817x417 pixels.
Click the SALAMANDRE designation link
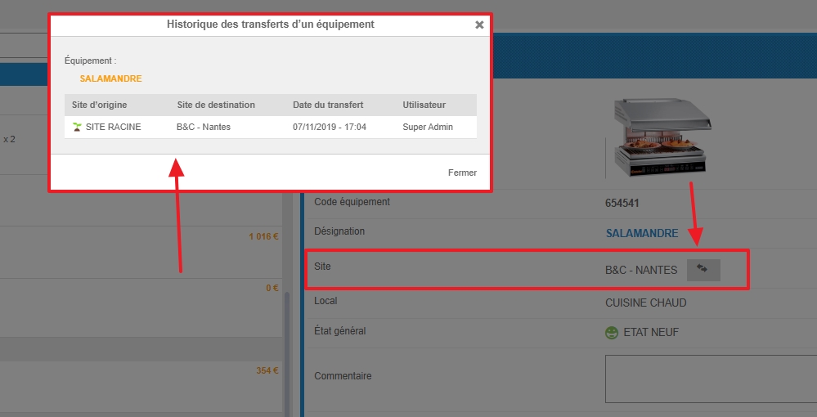641,234
